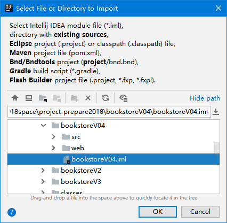This screenshot has width=227, height=223.
Task: Expand the bookstoreV2 folder
Action: coord(43,171)
